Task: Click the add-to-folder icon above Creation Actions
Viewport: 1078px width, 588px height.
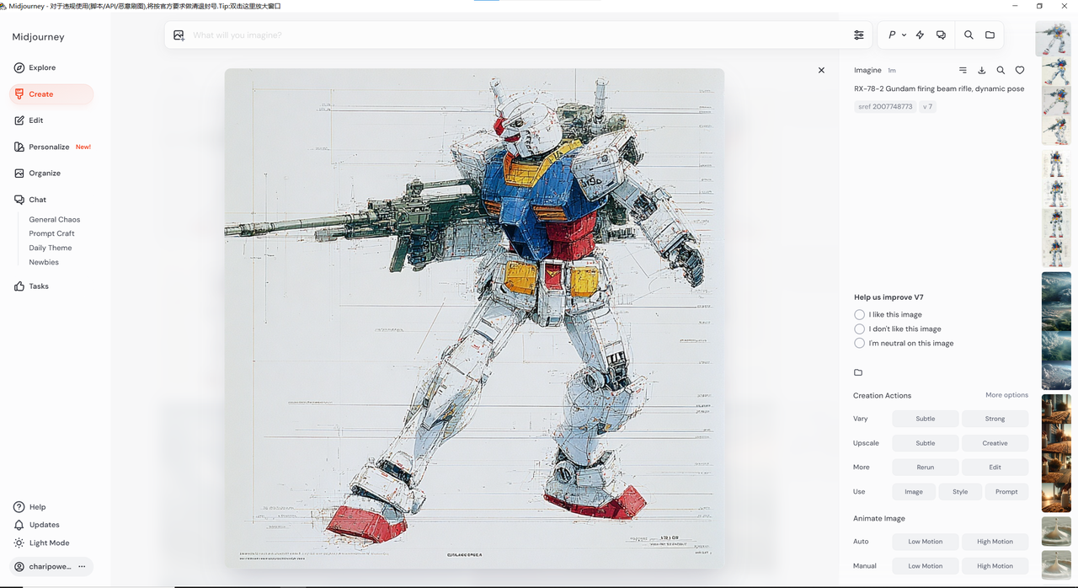Action: tap(858, 372)
